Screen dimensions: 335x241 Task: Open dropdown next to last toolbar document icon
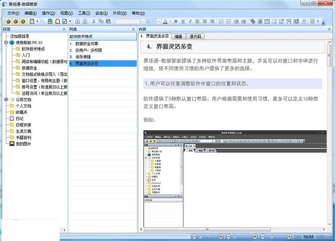pyautogui.click(x=318, y=21)
